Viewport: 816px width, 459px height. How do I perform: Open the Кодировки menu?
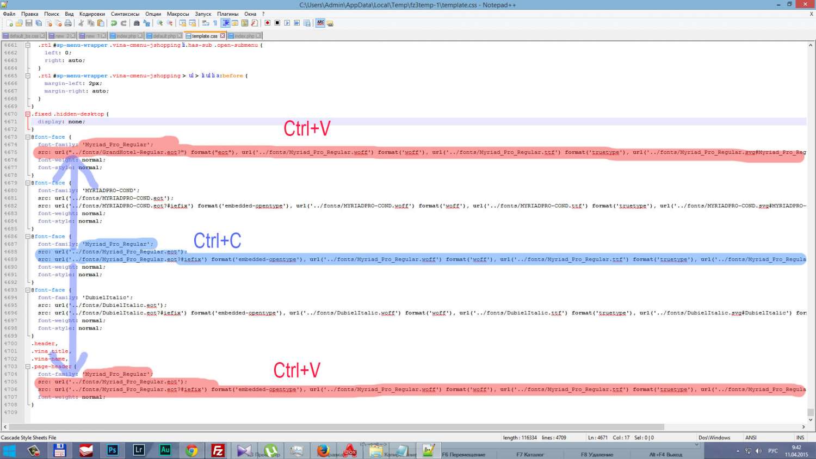coord(92,14)
